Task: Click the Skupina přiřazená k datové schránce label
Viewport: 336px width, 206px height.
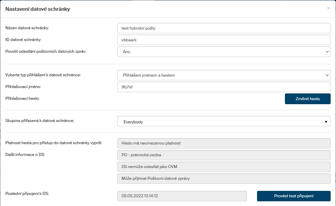Action: [40, 120]
